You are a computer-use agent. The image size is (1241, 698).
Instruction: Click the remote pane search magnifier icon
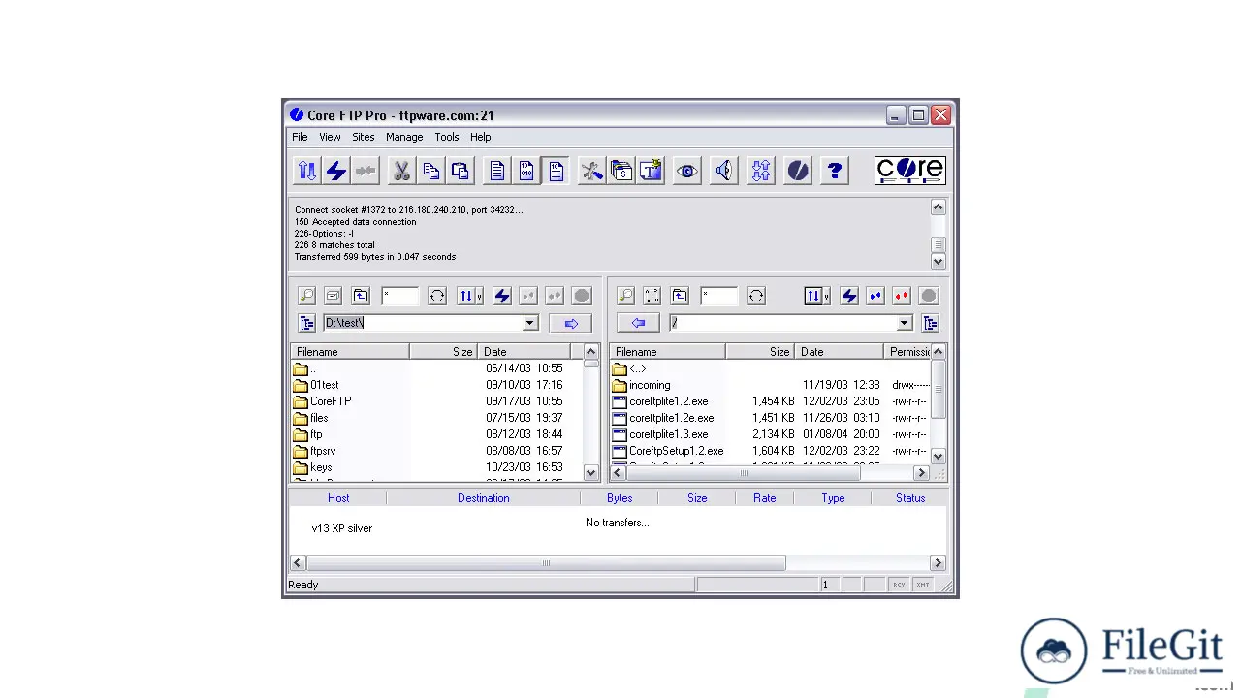point(625,296)
